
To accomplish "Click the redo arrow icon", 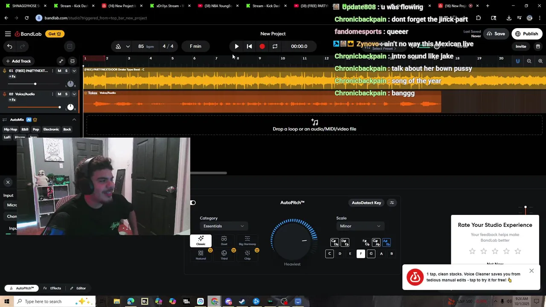I will [23, 46].
